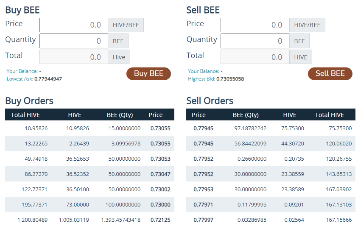This screenshot has width=358, height=226.
Task: Click the Sell Orders Price column header
Action: click(x=199, y=115)
